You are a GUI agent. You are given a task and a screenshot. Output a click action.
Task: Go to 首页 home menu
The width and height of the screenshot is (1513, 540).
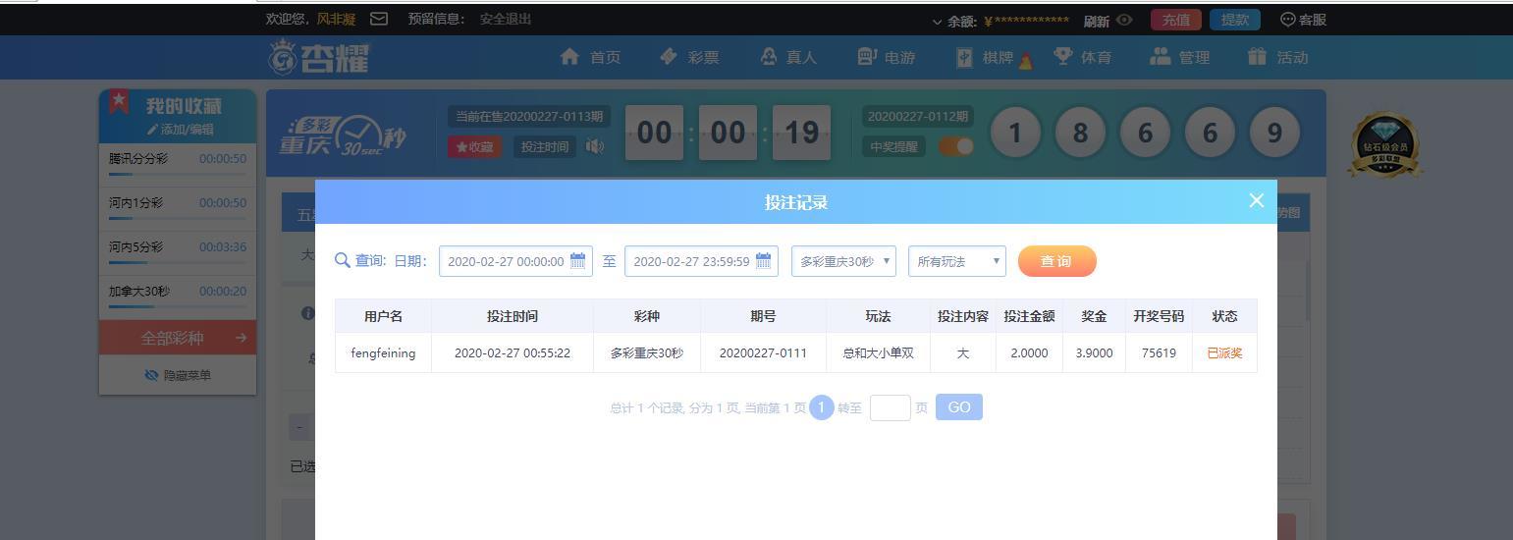coord(590,57)
